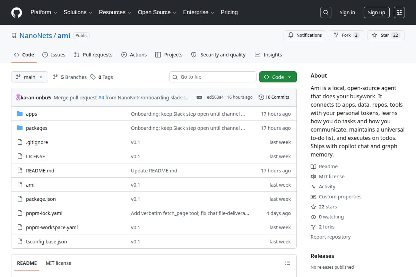Screen dimensions: 416x277
Task: Open the Custom properties link
Action: coord(340,197)
